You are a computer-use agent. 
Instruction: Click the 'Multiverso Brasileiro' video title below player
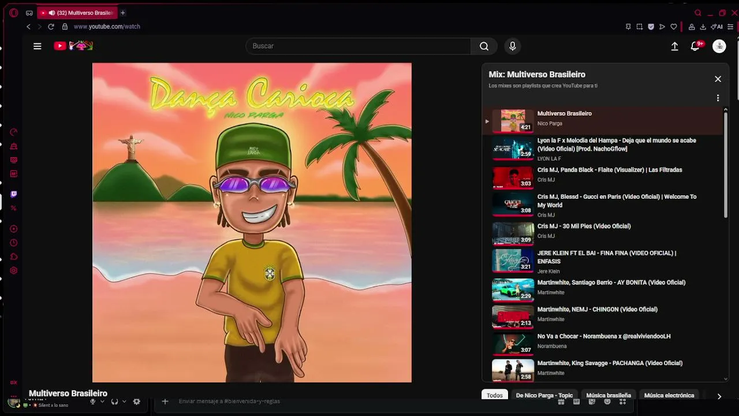(x=68, y=393)
